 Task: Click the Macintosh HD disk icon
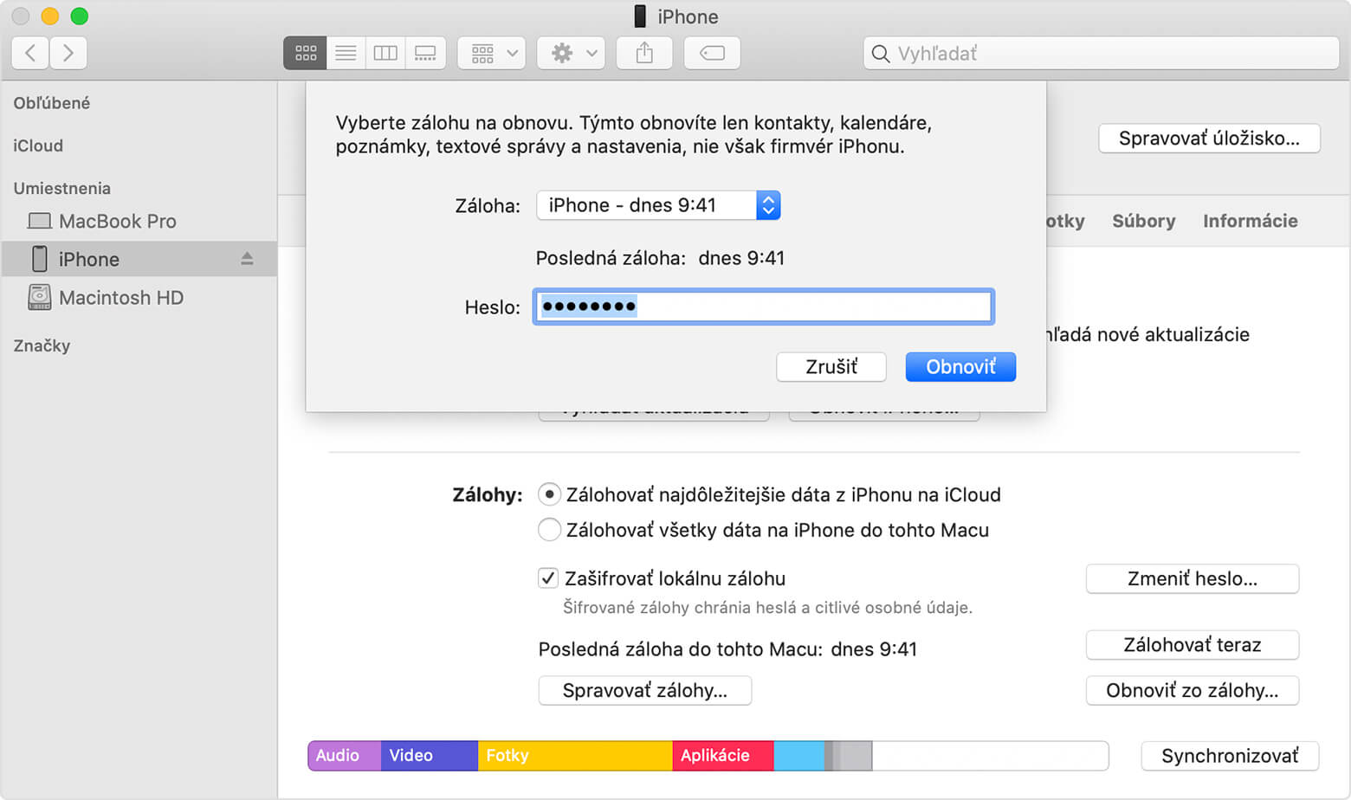[40, 297]
